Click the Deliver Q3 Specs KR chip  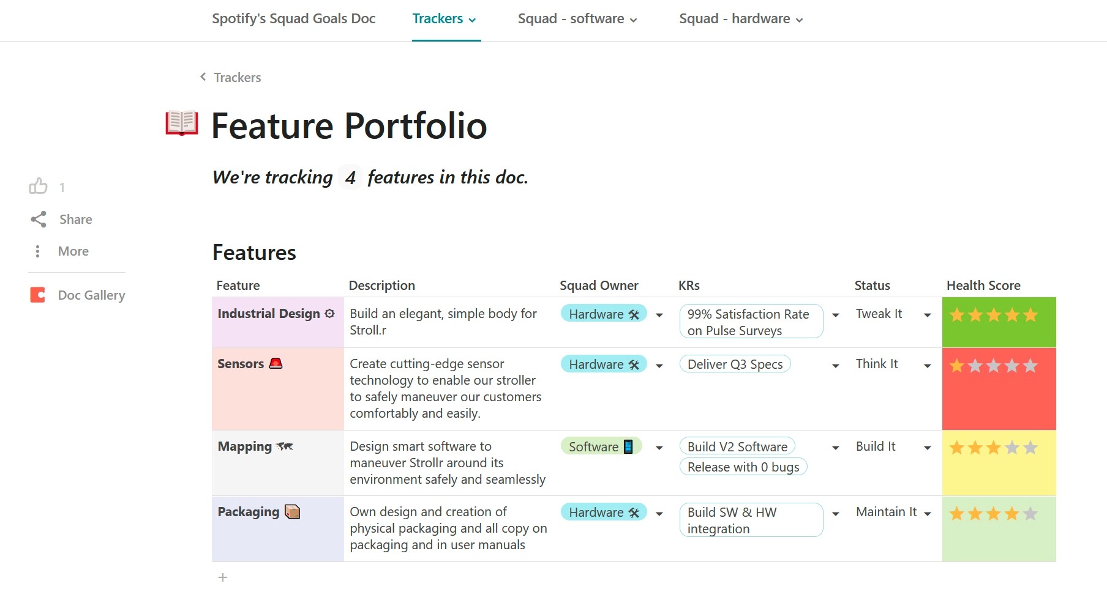click(735, 364)
